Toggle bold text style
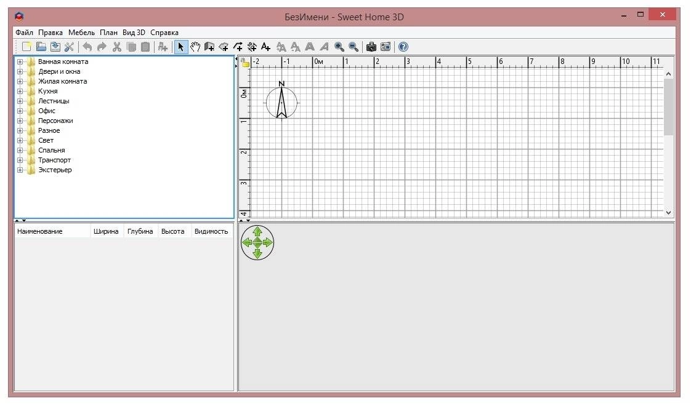The image size is (691, 409). pyautogui.click(x=310, y=47)
